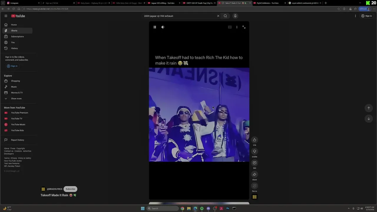Click Sign in at top right
The image size is (377, 212).
point(366,16)
